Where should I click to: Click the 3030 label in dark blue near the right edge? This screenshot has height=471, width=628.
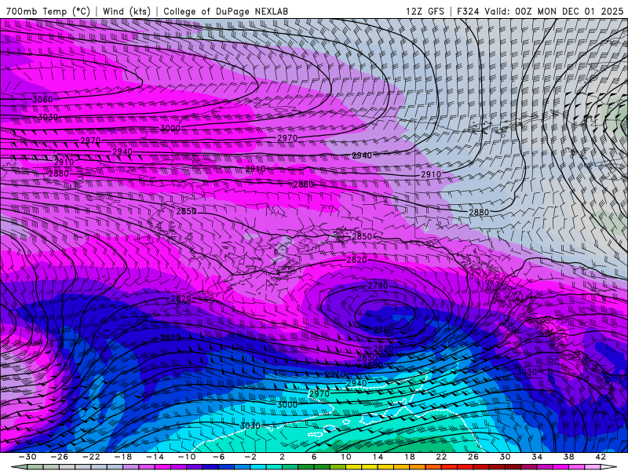(527, 372)
